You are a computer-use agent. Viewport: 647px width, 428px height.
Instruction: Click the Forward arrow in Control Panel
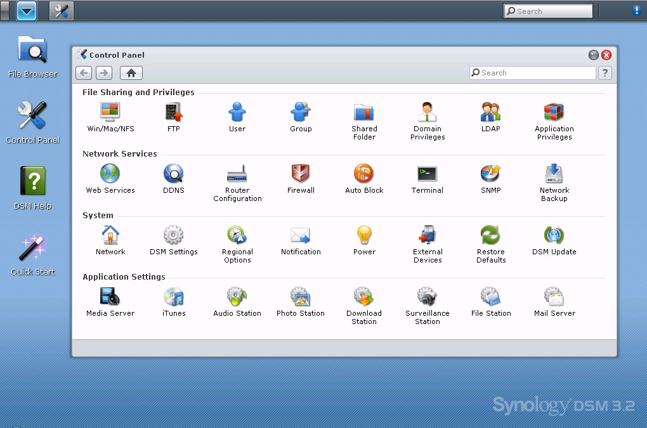point(104,73)
